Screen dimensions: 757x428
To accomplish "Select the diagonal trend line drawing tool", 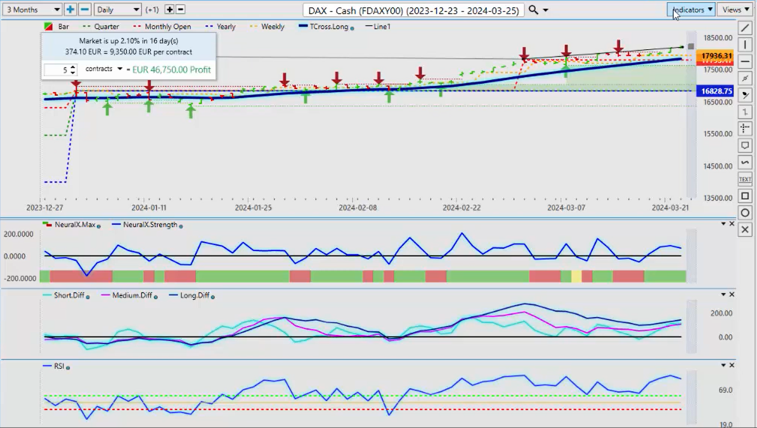I will [x=745, y=28].
